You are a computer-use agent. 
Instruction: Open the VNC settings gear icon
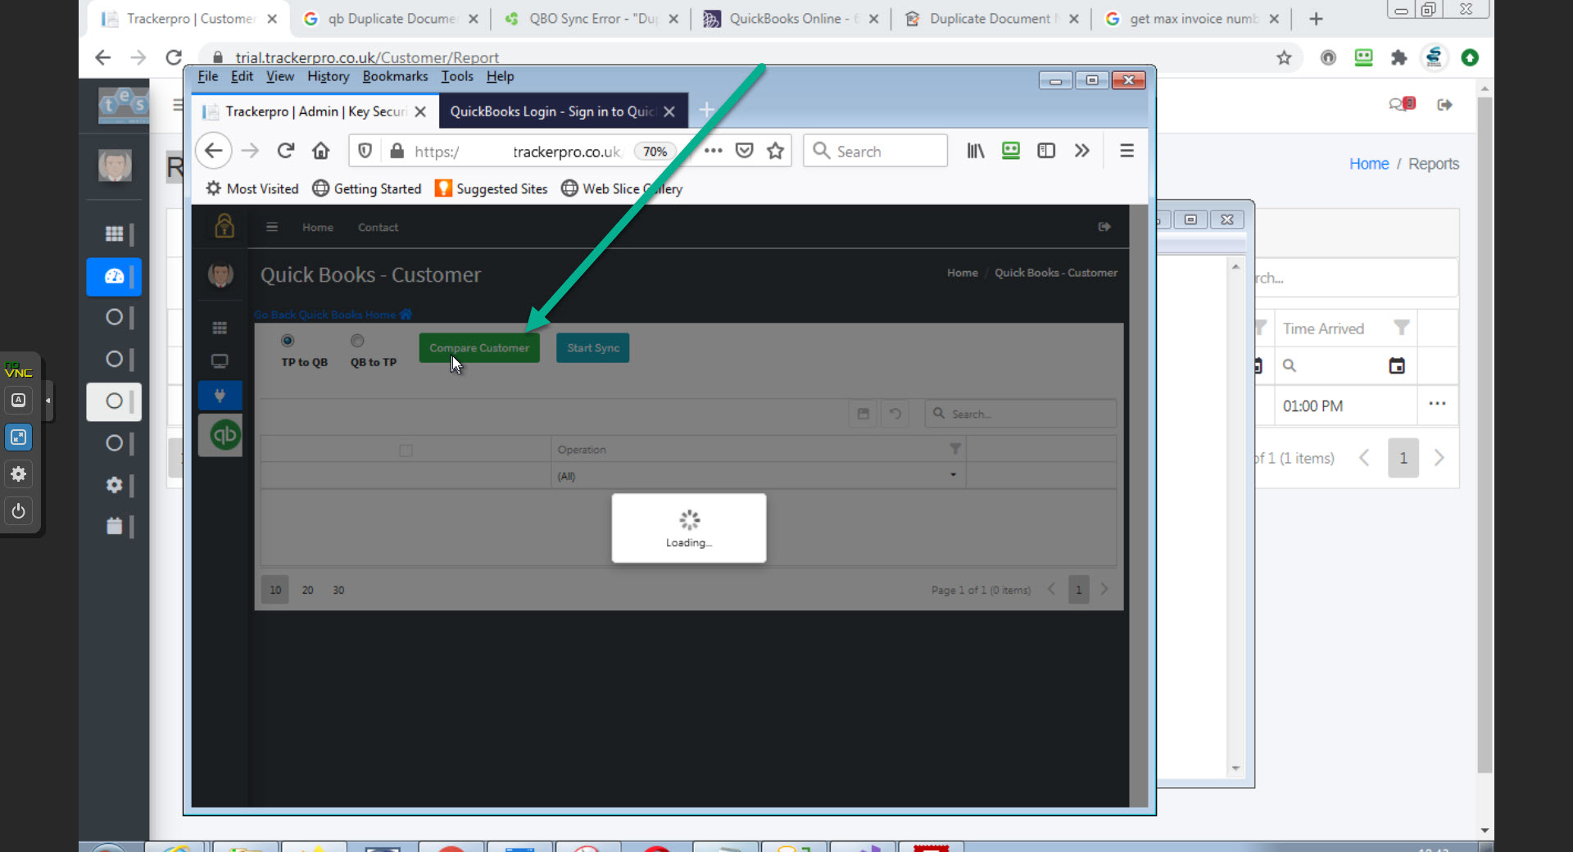[18, 474]
